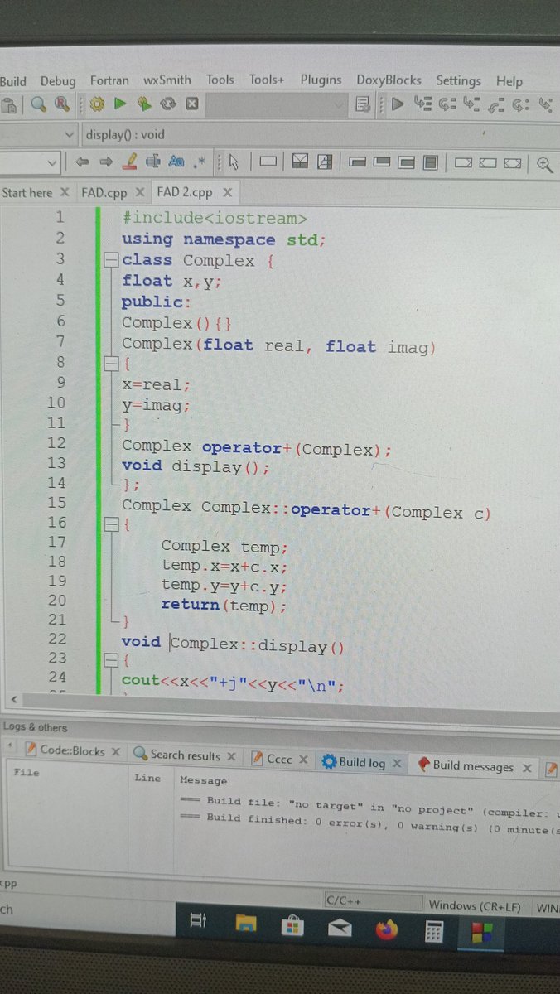
Task: Open the Debug menu
Action: [58, 81]
